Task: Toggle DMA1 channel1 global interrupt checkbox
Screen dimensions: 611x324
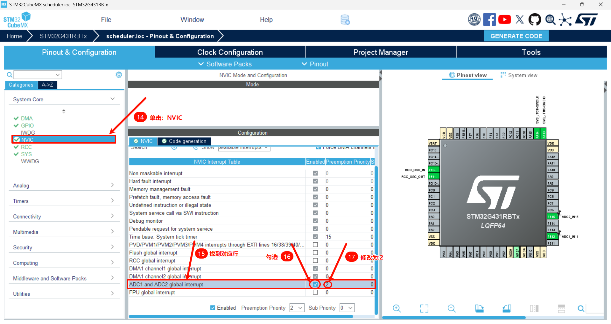Action: tap(315, 268)
